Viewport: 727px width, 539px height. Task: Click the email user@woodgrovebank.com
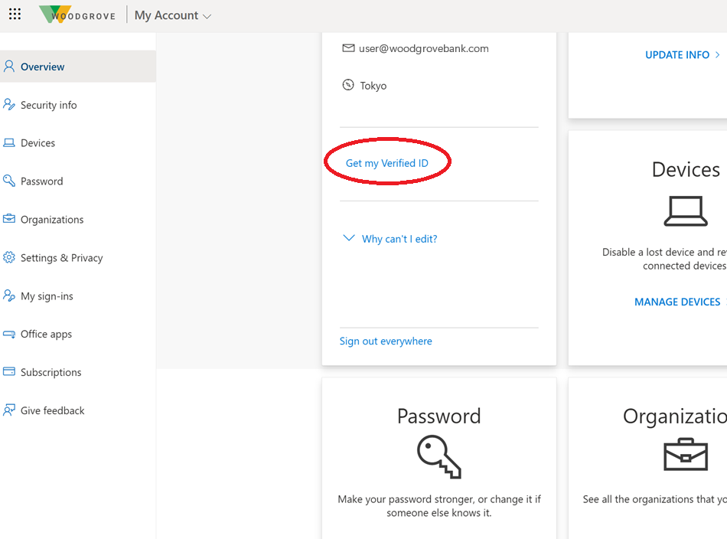pyautogui.click(x=423, y=49)
